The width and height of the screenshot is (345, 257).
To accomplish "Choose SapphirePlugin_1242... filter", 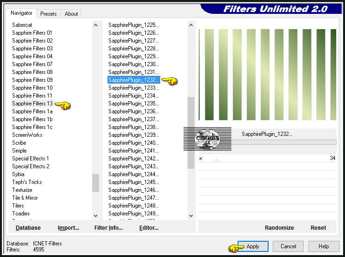I will click(x=133, y=159).
